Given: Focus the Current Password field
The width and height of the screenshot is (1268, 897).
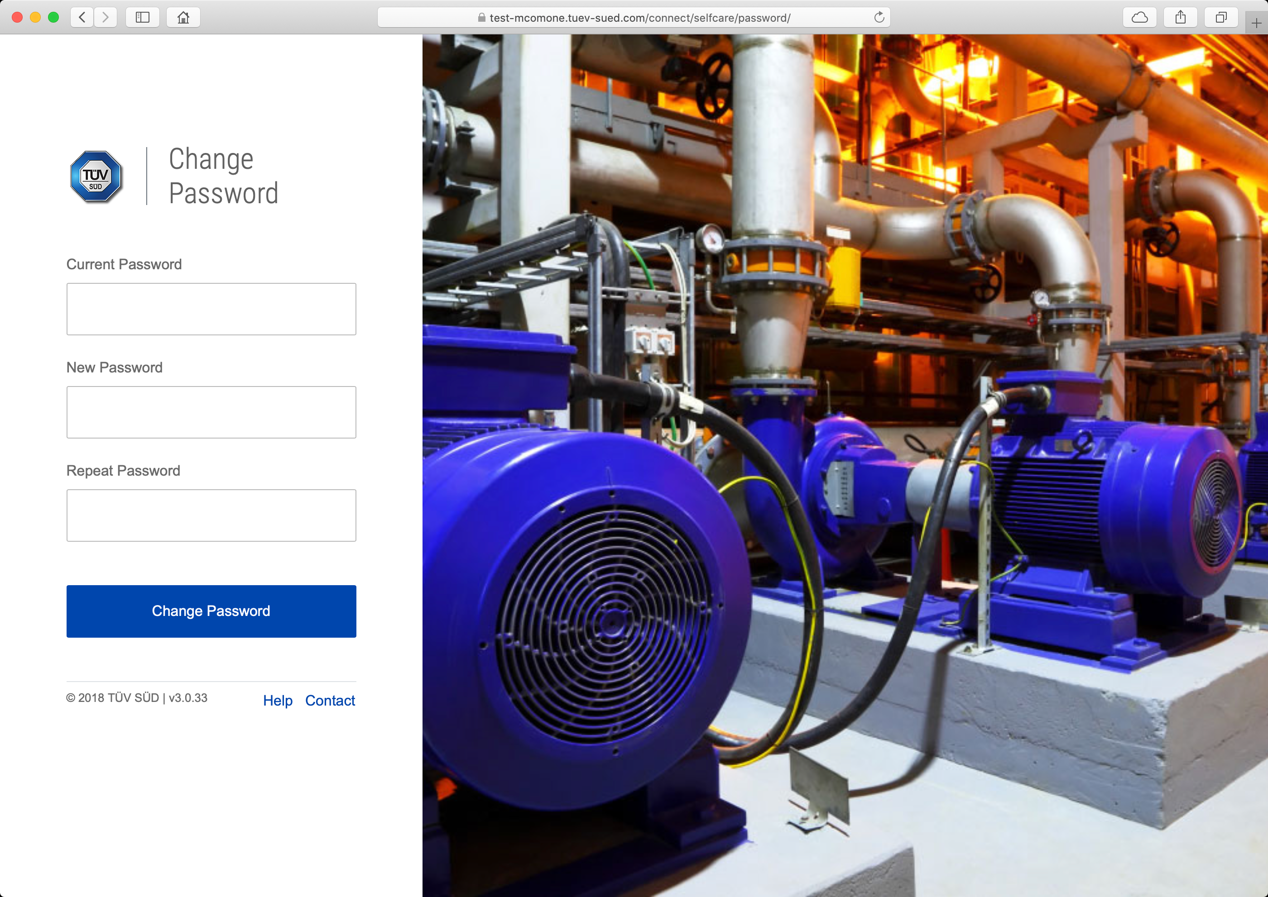Looking at the screenshot, I should click(x=211, y=309).
